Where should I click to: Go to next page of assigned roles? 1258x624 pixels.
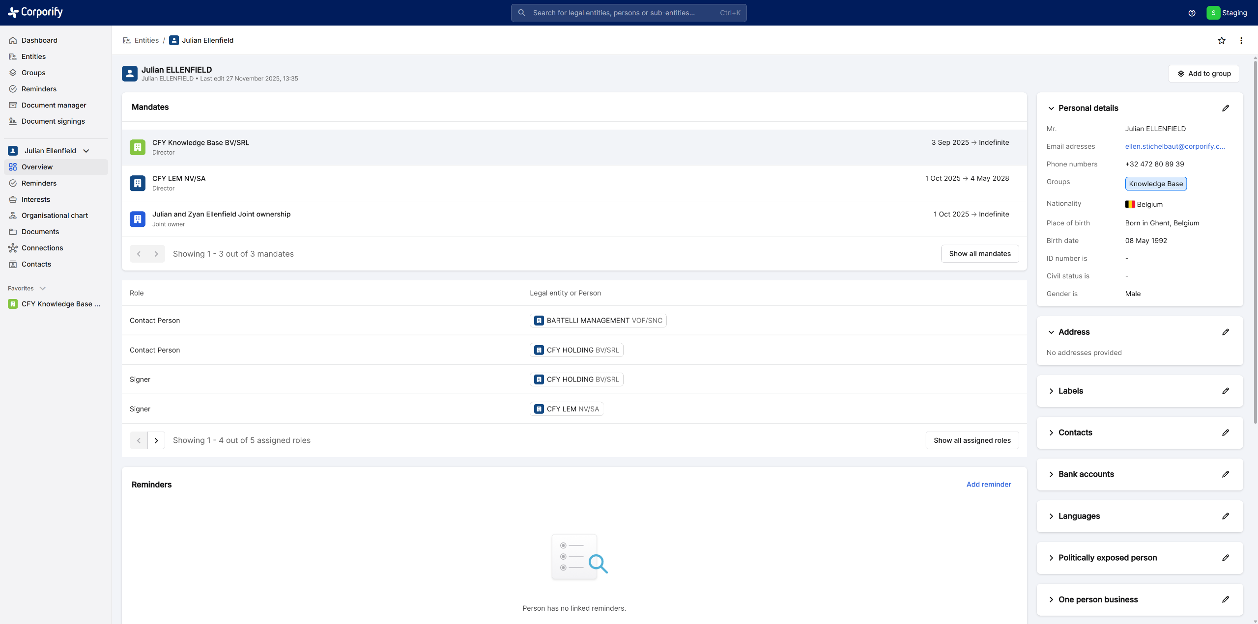(156, 440)
